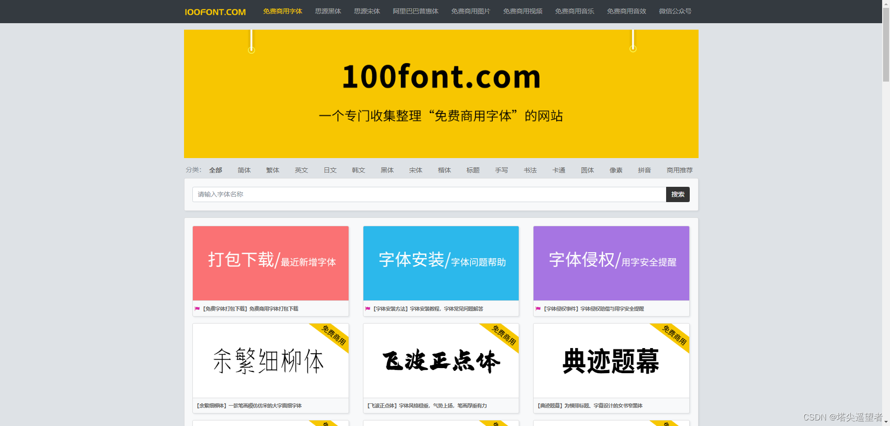Click scrollbar down arrow
890x426 pixels.
pyautogui.click(x=886, y=422)
